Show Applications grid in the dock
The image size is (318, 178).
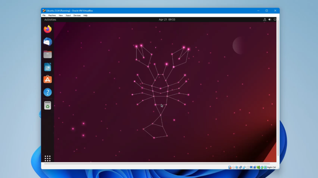(x=48, y=159)
